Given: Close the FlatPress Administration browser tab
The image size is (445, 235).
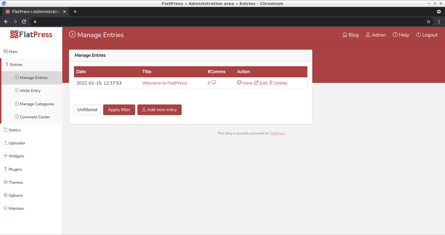Looking at the screenshot, I should [x=65, y=12].
